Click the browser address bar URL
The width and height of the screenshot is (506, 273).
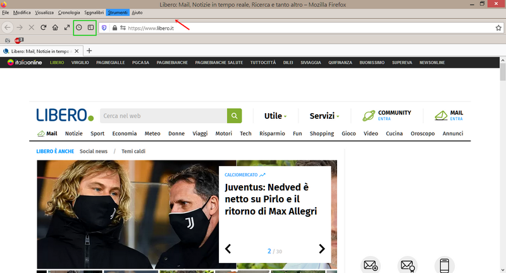(x=151, y=28)
